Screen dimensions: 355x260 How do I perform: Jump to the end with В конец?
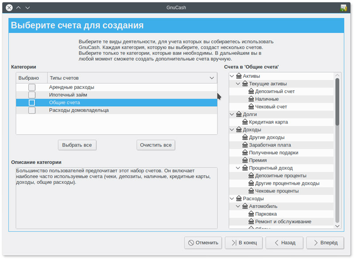coord(244,243)
